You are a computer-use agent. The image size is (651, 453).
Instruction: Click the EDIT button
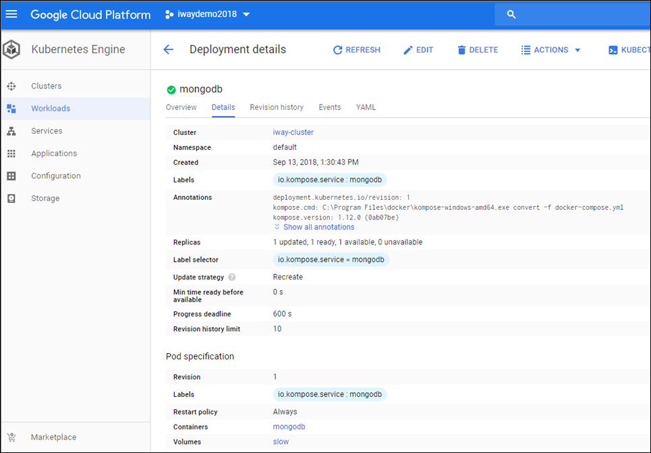418,50
